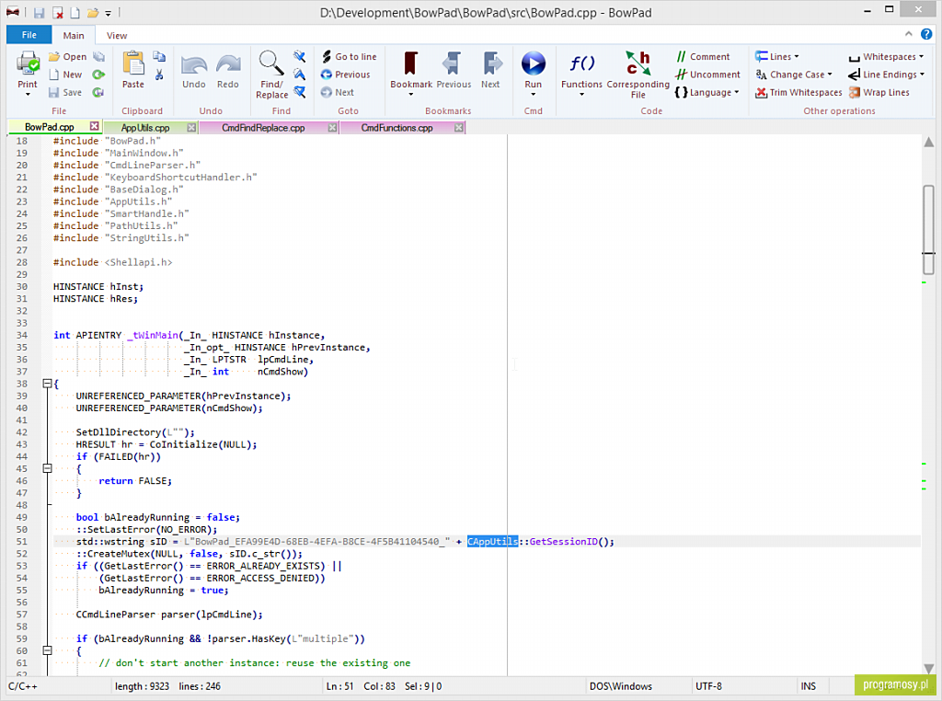
Task: Switch to the View ribbon tab
Action: click(x=117, y=36)
